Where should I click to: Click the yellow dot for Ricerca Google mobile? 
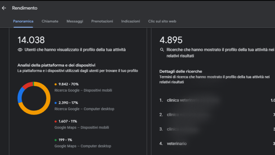coord(56,84)
